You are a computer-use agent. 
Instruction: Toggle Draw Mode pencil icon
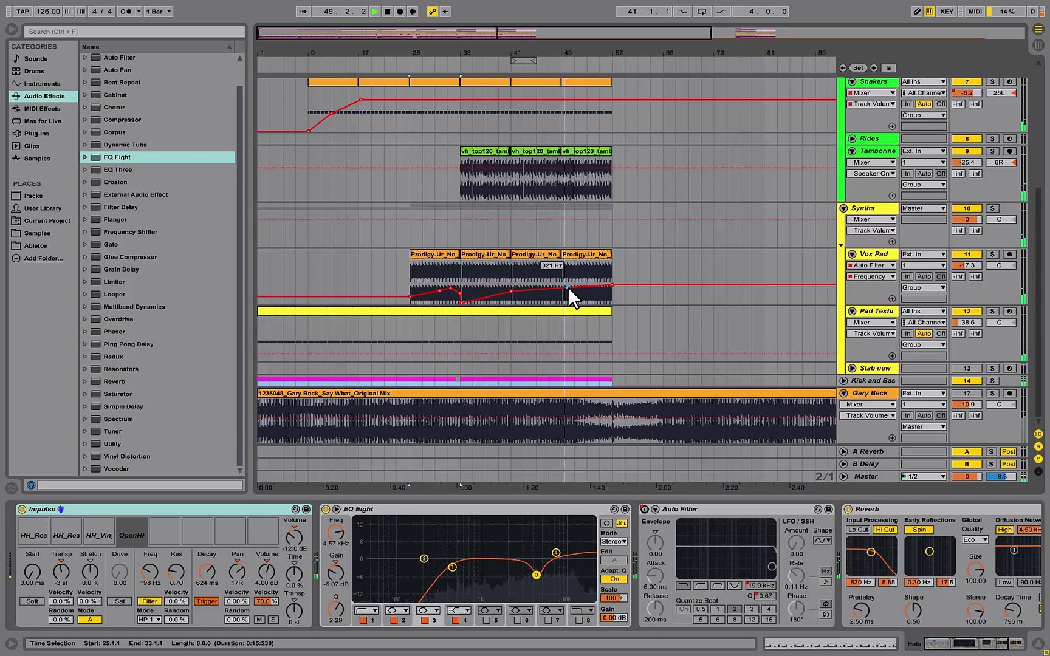918,12
